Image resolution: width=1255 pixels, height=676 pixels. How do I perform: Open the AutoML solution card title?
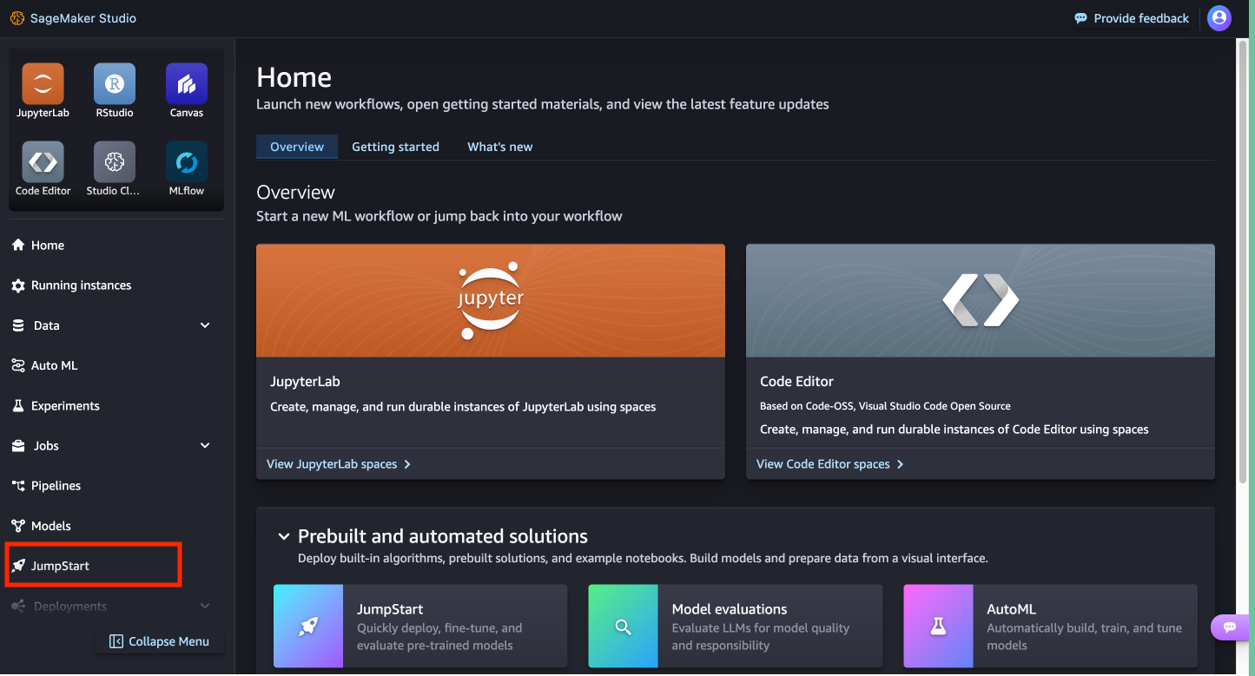(x=1012, y=609)
